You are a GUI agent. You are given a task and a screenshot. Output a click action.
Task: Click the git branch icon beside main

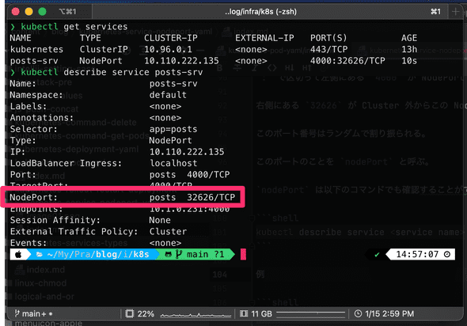pyautogui.click(x=179, y=254)
